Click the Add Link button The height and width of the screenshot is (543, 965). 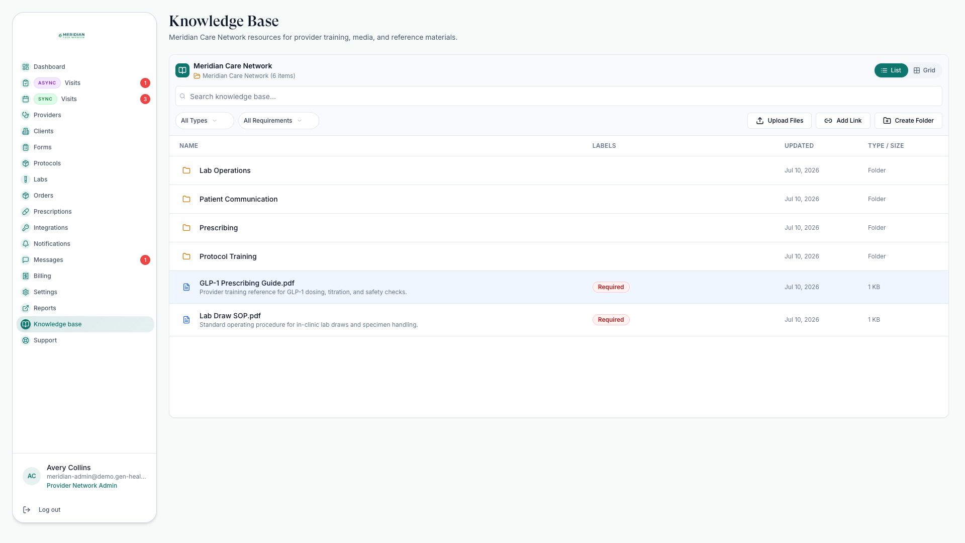point(843,121)
